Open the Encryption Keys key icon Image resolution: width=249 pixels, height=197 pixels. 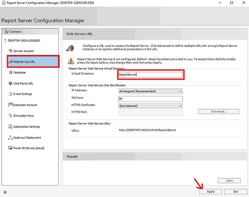pos(10,116)
